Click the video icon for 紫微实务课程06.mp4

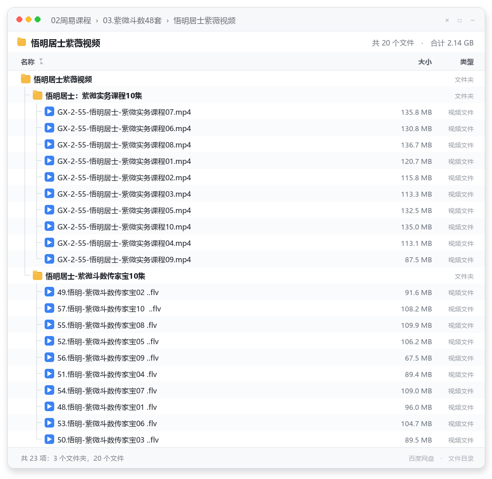[49, 128]
